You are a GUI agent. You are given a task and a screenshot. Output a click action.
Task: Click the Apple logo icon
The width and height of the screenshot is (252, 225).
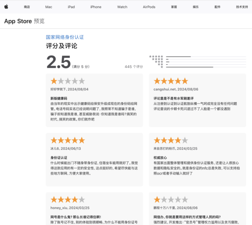pos(6,7)
